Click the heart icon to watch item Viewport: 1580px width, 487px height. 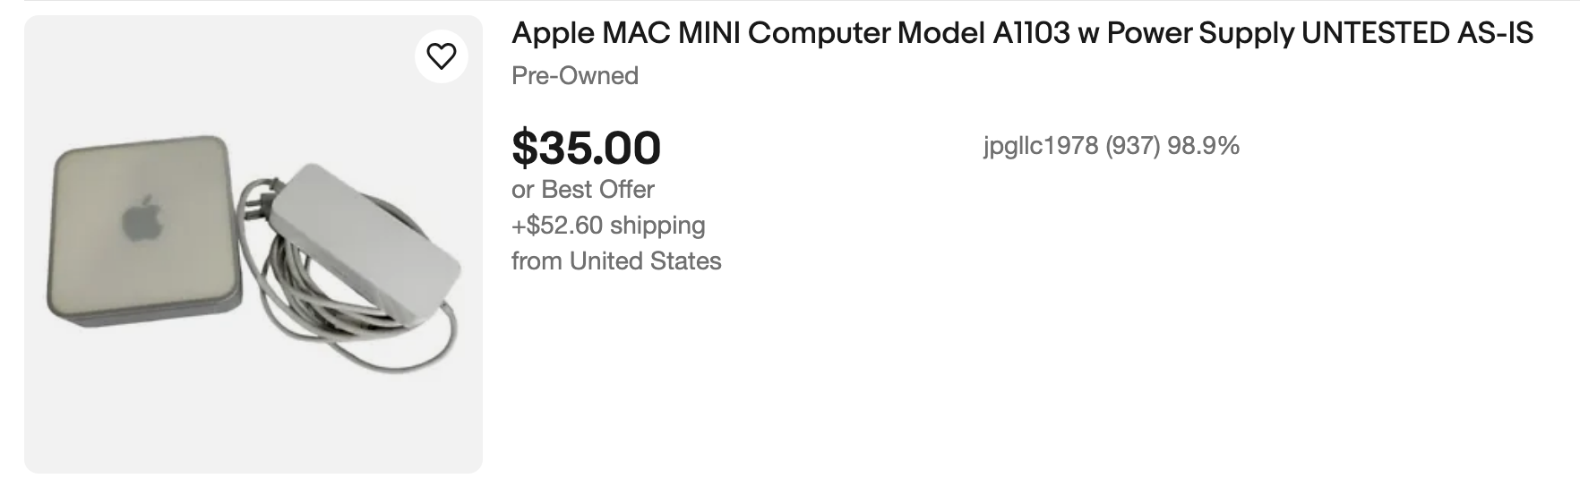click(441, 57)
